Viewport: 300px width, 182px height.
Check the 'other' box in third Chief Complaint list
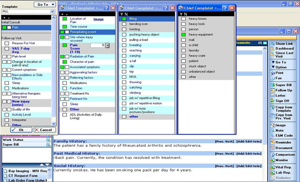click(x=183, y=77)
